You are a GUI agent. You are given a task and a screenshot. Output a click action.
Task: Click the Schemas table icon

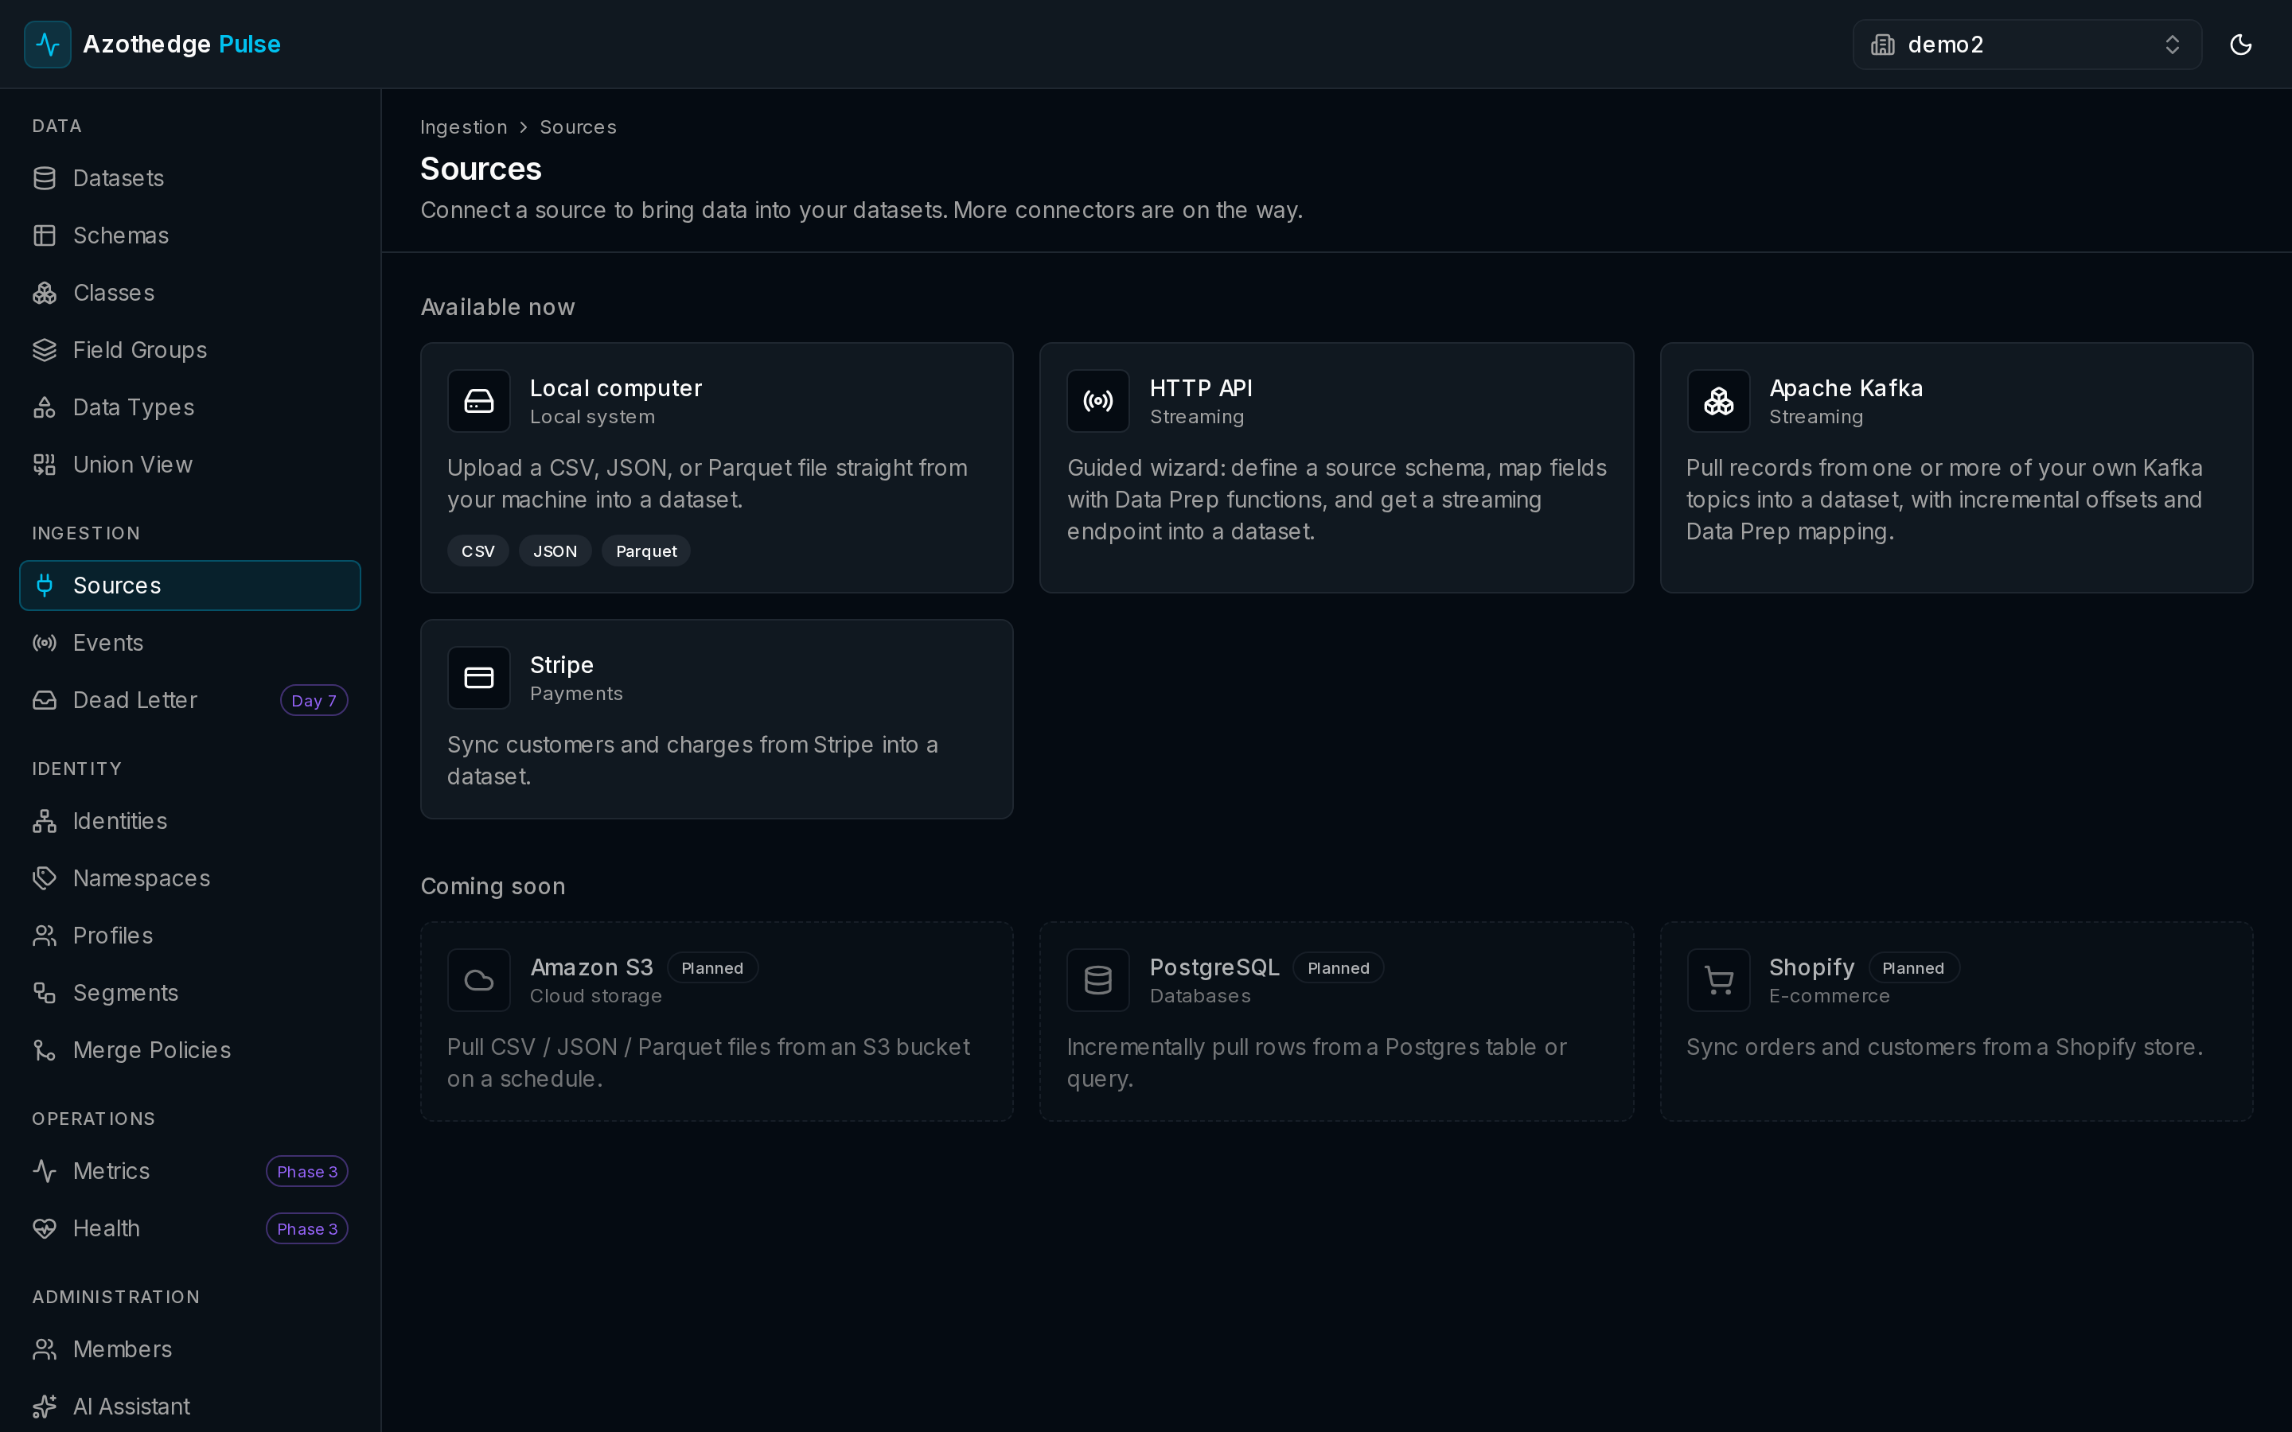45,235
